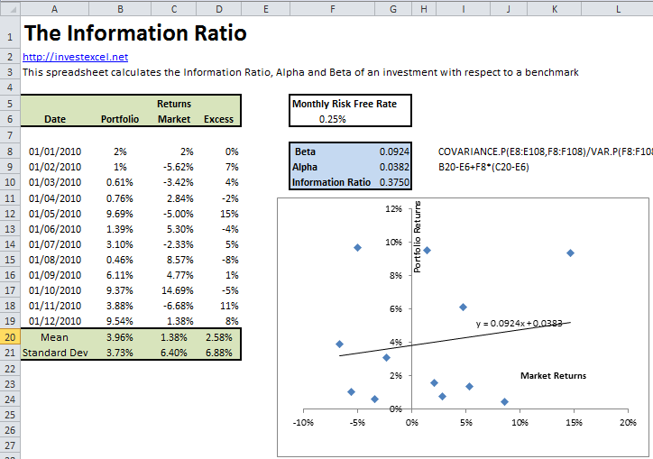
Task: Click the Portfolio Returns vertical axis title
Action: click(x=418, y=237)
